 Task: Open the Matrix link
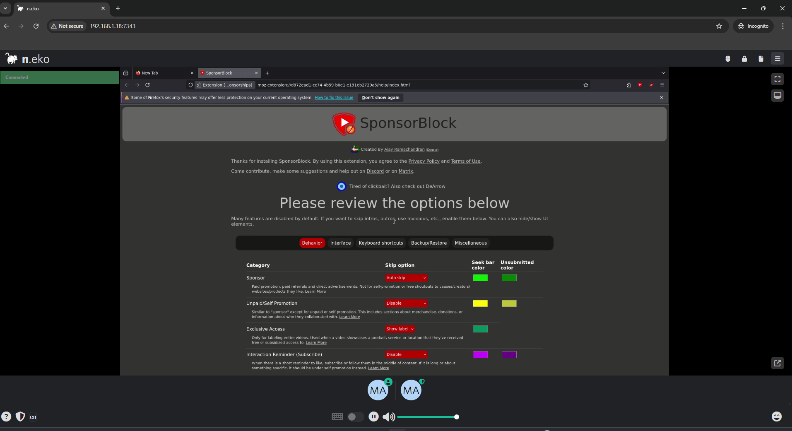pos(406,171)
